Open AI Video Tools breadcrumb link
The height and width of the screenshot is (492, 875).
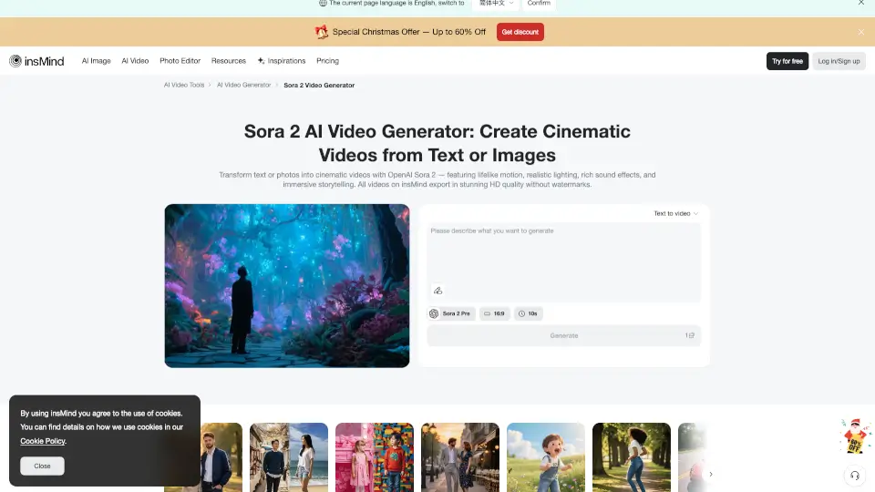click(184, 86)
